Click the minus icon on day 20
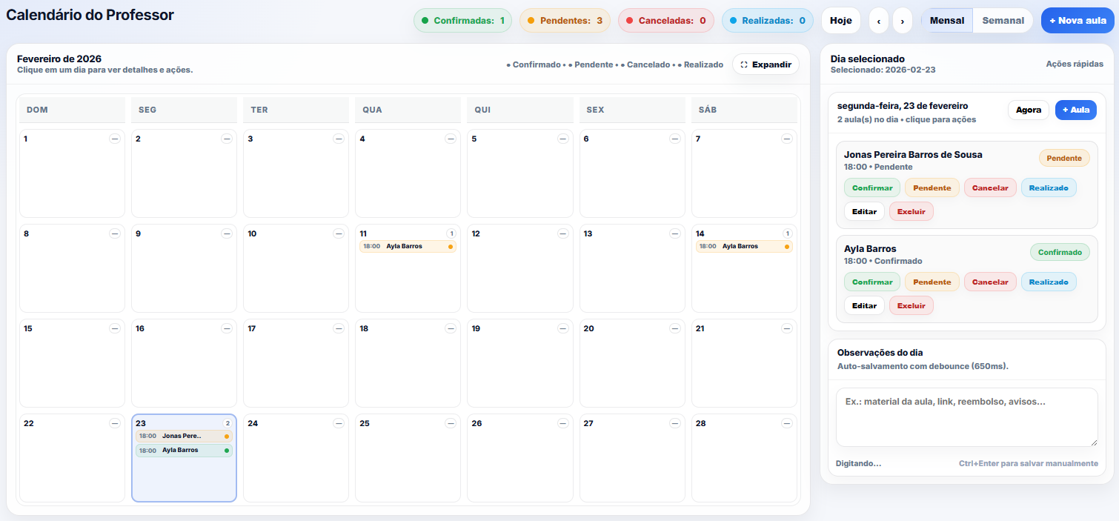1119x521 pixels. coord(674,328)
